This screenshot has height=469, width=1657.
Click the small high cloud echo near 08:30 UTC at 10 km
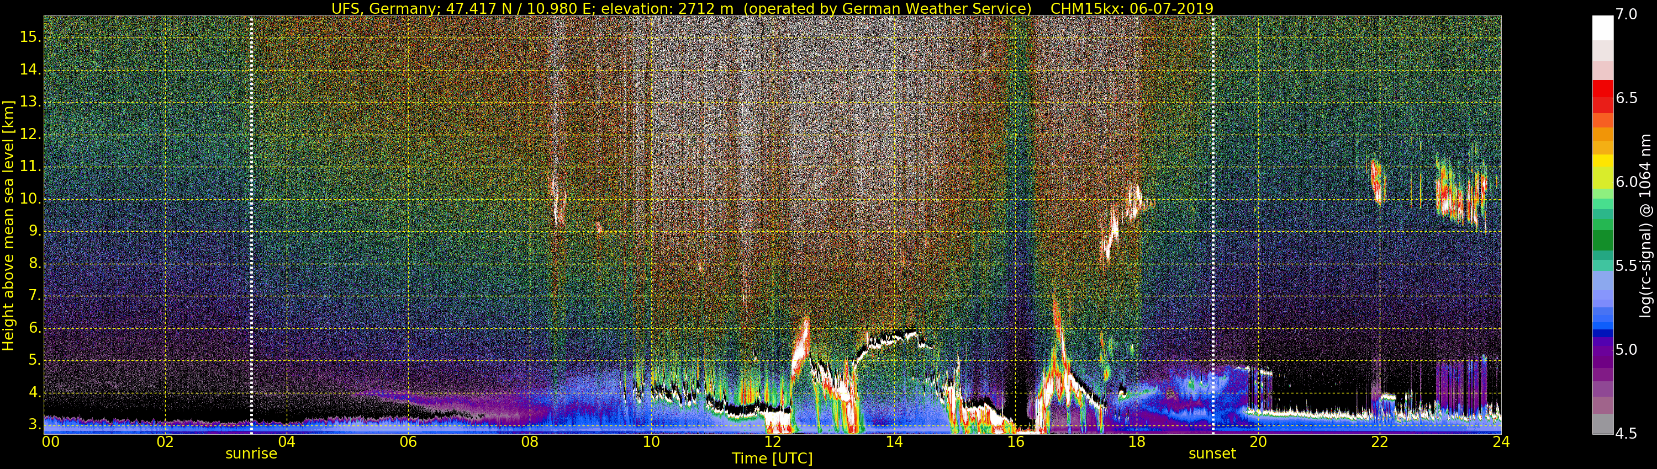click(x=557, y=199)
